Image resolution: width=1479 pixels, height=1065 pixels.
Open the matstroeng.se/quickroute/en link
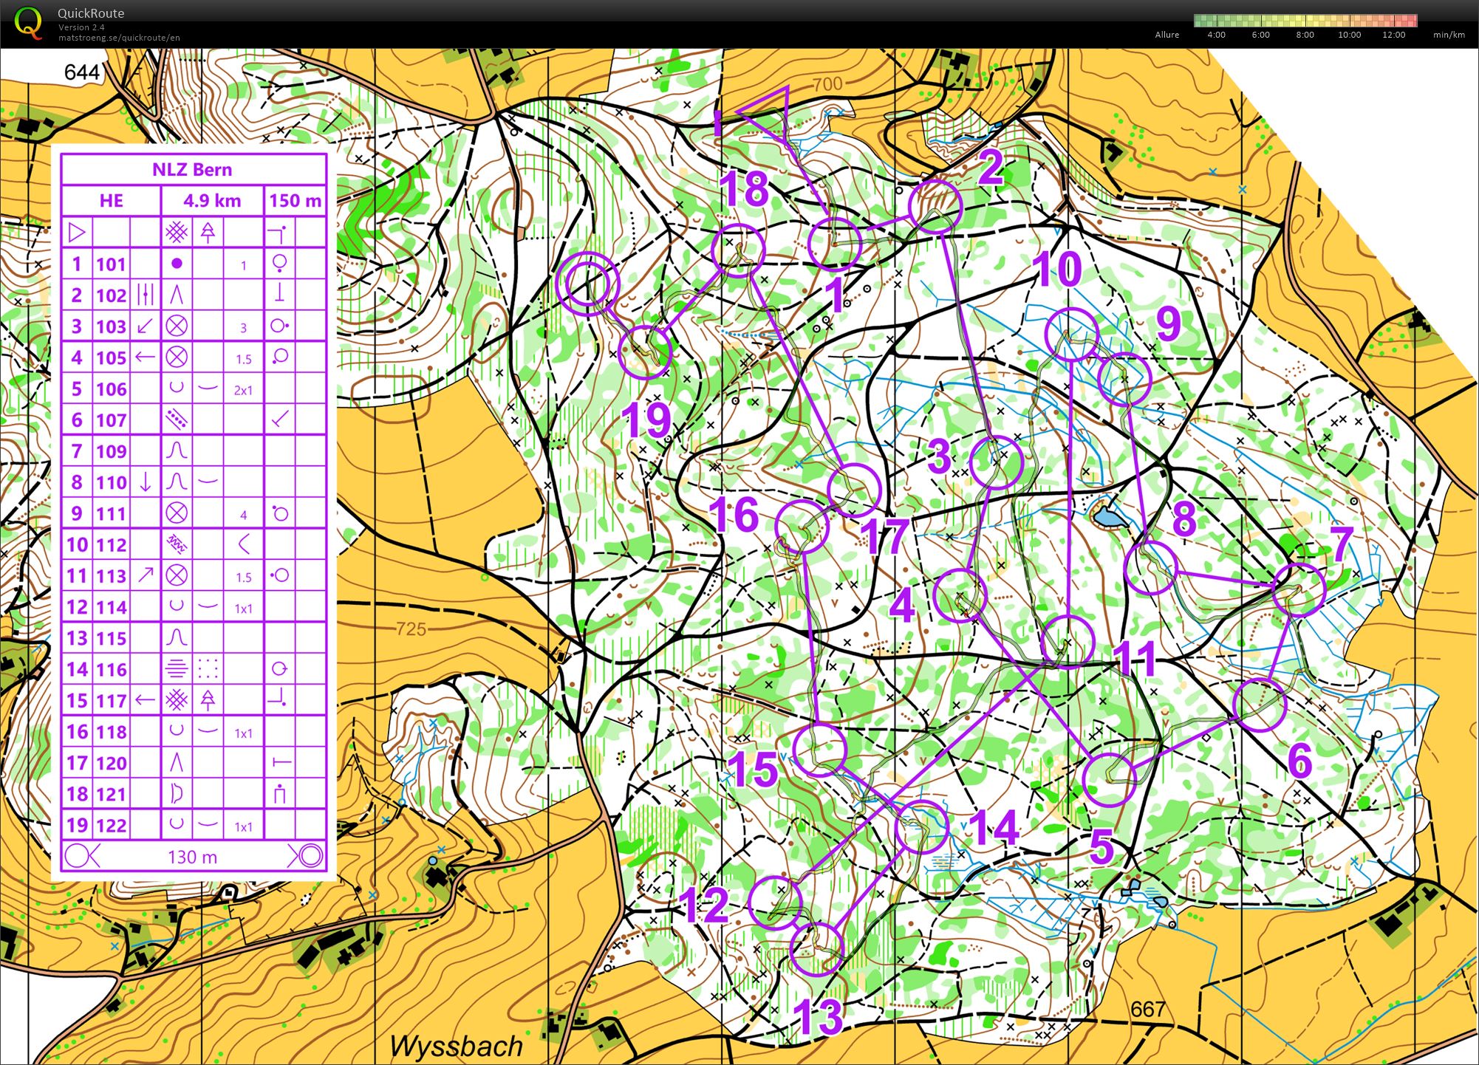(x=119, y=38)
